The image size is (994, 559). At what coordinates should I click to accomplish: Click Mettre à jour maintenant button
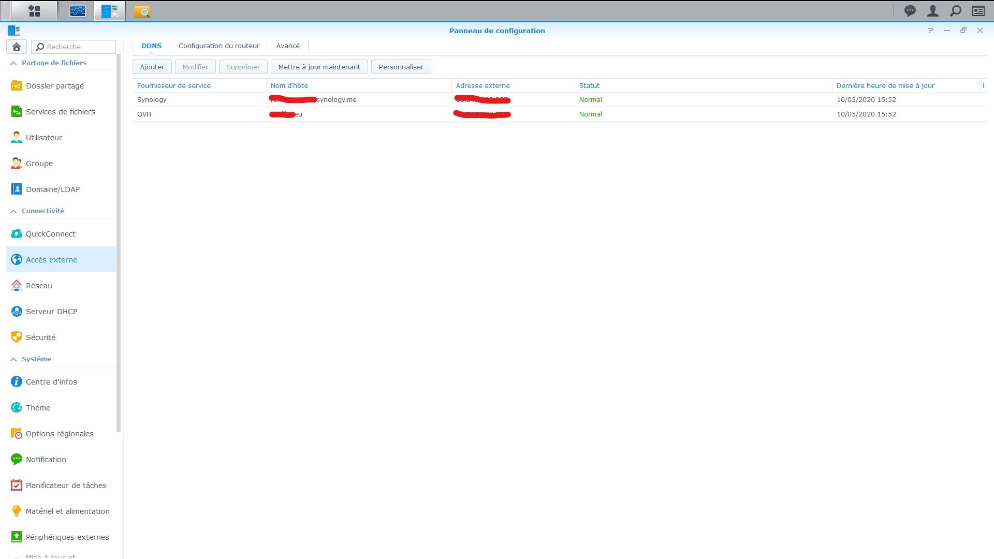319,67
